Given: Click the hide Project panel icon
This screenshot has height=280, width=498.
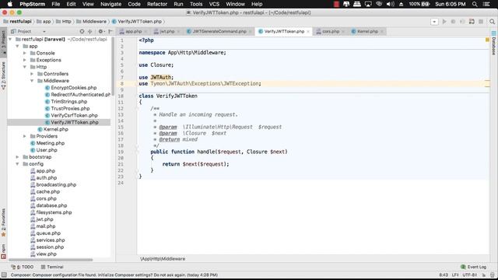Looking at the screenshot, I should click(110, 31).
